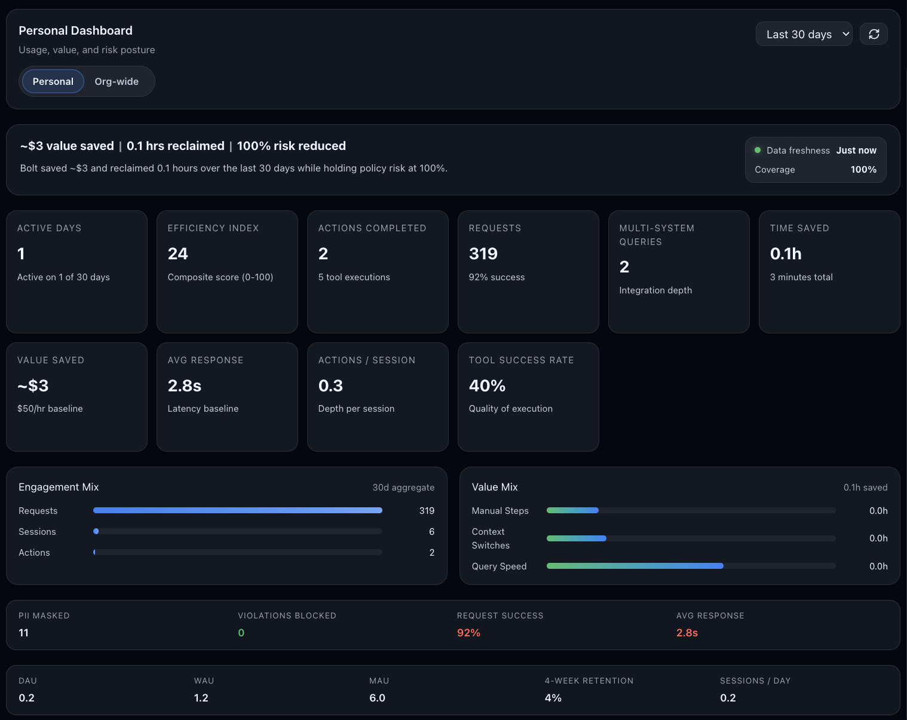
Task: Click the refresh icon next to time range
Action: [x=874, y=33]
